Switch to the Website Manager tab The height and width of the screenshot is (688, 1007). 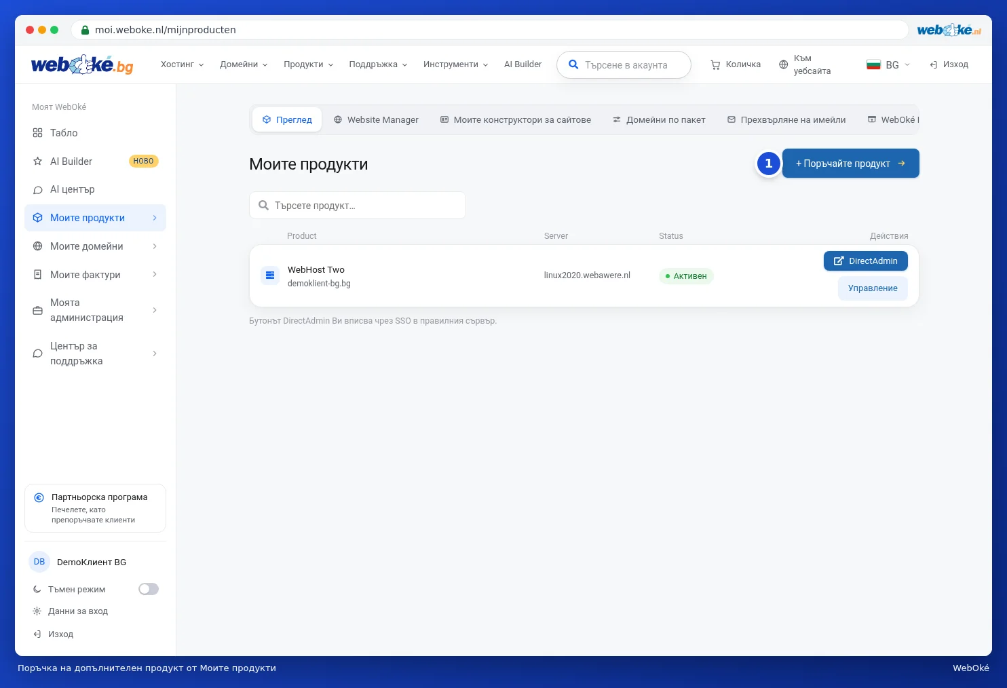pyautogui.click(x=376, y=119)
